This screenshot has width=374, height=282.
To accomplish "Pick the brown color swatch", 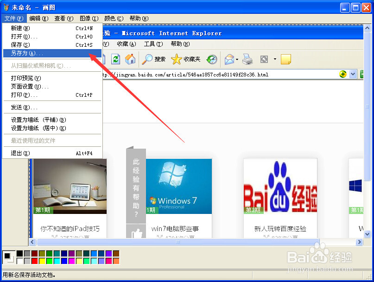I will coord(116,253).
